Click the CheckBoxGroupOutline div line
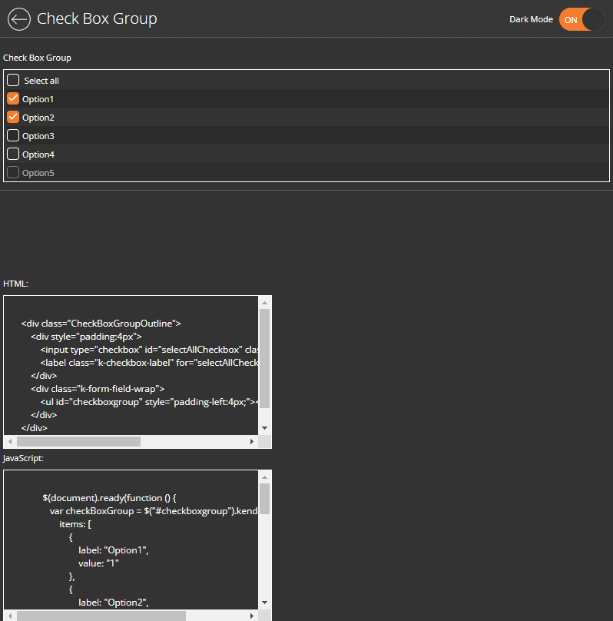The height and width of the screenshot is (621, 613). click(101, 324)
